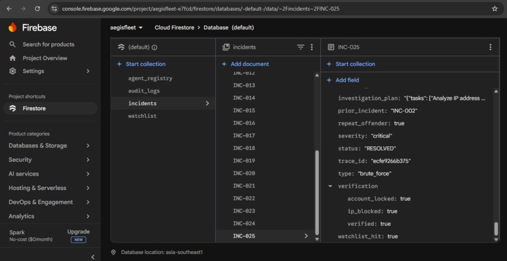Open document INC-020
Viewport: 507px width, 261px height.
(244, 173)
